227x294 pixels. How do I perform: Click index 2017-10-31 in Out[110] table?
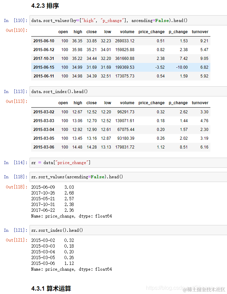44,59
